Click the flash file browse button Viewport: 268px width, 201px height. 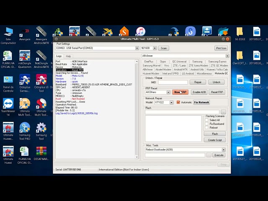click(x=223, y=112)
